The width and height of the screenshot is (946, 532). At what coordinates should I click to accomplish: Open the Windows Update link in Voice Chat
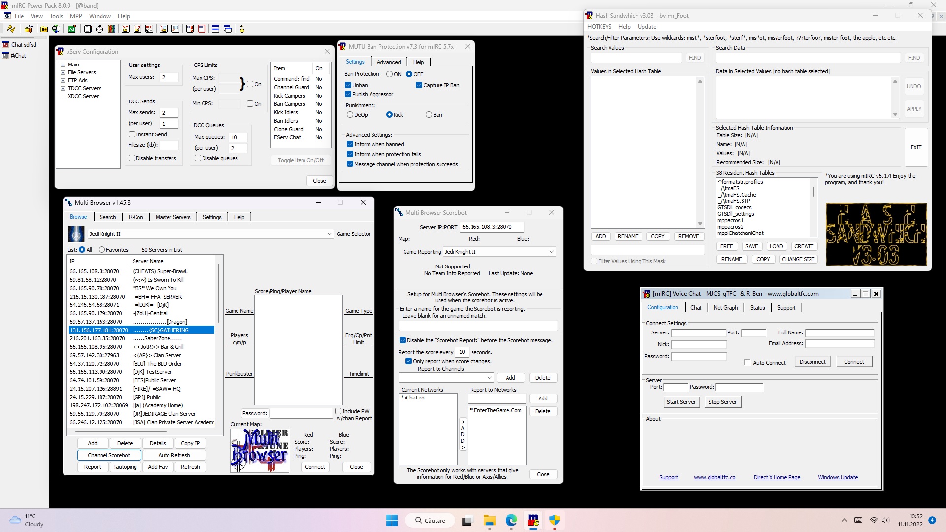(x=838, y=477)
